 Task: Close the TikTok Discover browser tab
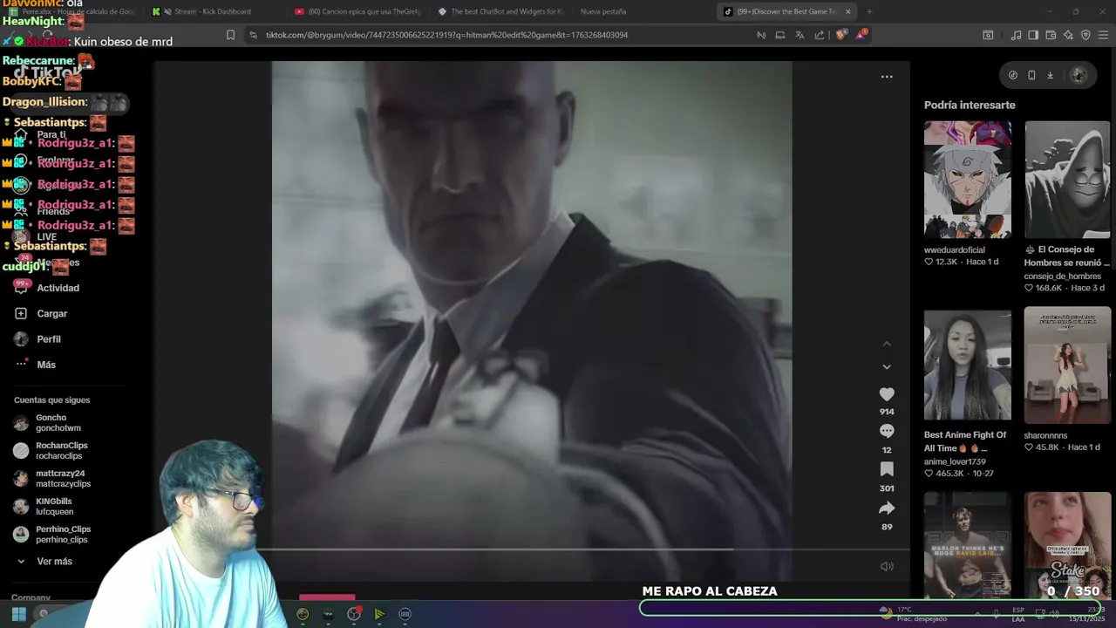847,11
